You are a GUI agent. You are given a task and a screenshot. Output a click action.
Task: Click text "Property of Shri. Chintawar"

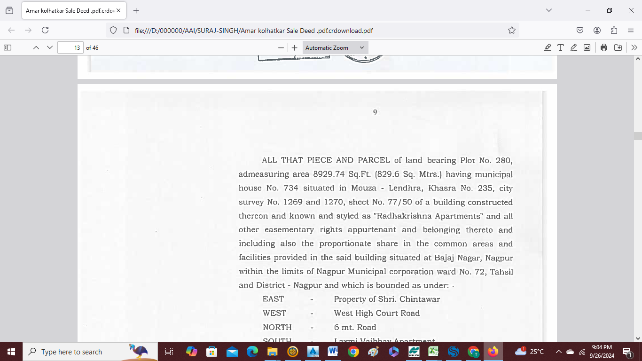click(x=387, y=299)
